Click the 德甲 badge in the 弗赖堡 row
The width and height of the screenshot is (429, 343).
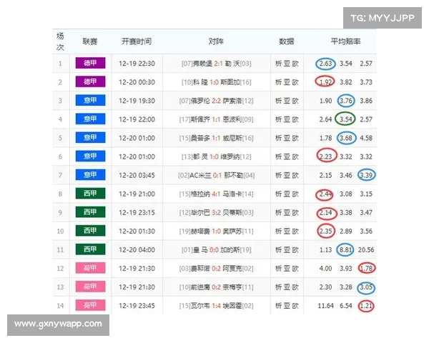90,63
